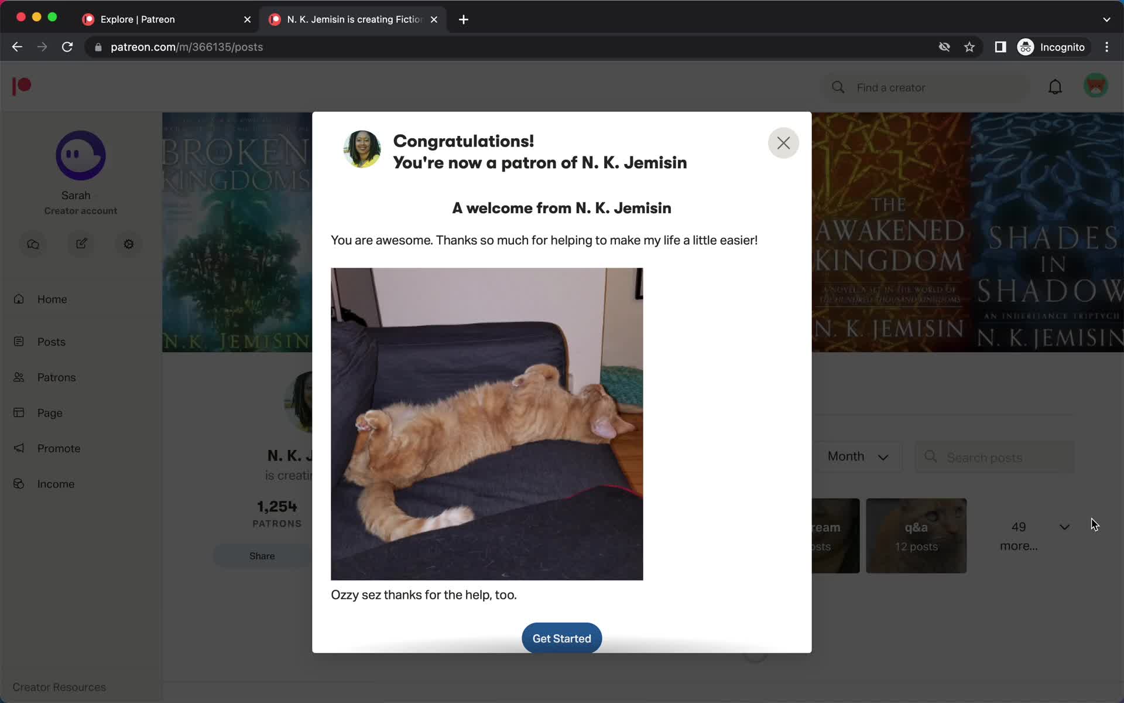Click Get Started button in welcome modal
The height and width of the screenshot is (703, 1124).
pyautogui.click(x=561, y=638)
